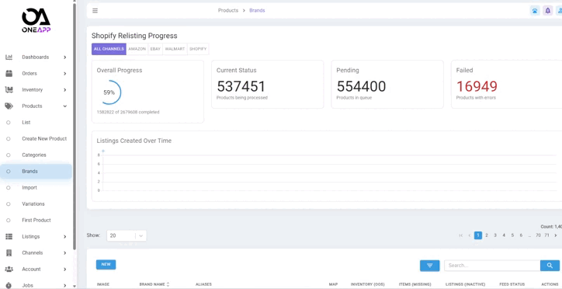
Task: Open Create New Product in sidebar
Action: pos(44,139)
